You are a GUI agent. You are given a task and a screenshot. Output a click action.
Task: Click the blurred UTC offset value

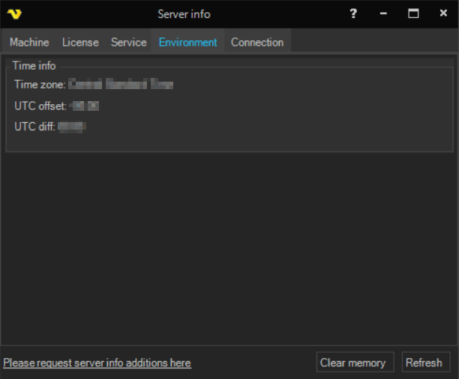85,106
